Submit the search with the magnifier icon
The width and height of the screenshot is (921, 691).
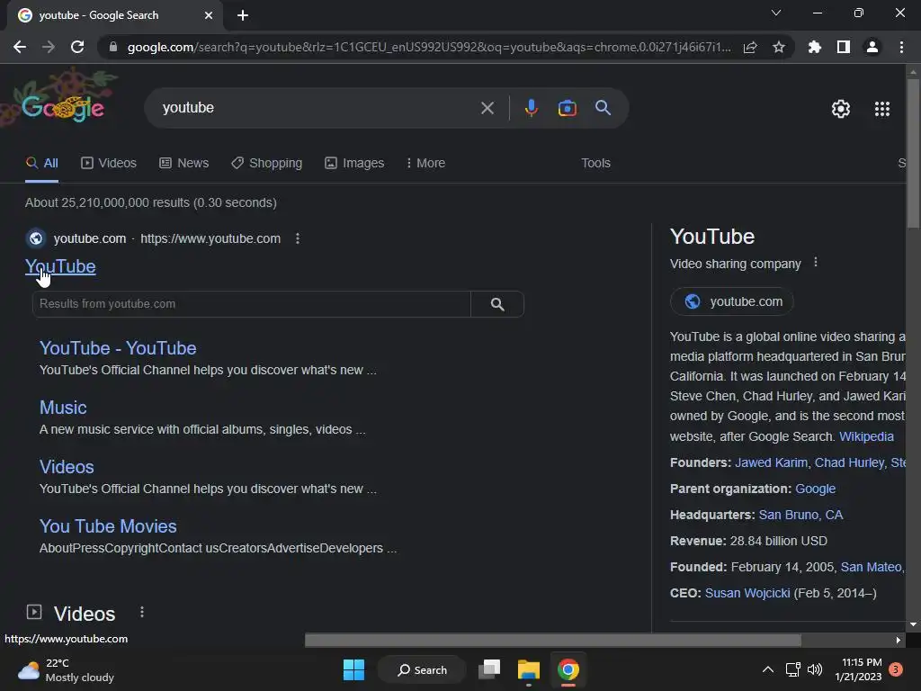coord(603,108)
